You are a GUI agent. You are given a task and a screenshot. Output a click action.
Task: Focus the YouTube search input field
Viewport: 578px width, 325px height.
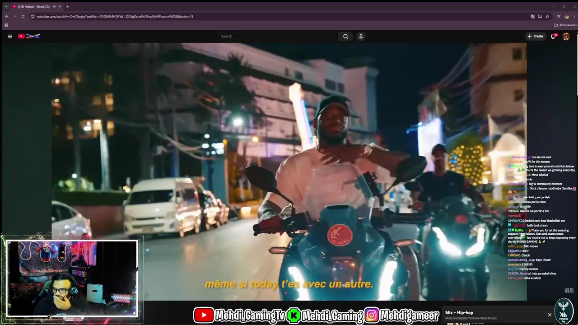click(x=278, y=36)
